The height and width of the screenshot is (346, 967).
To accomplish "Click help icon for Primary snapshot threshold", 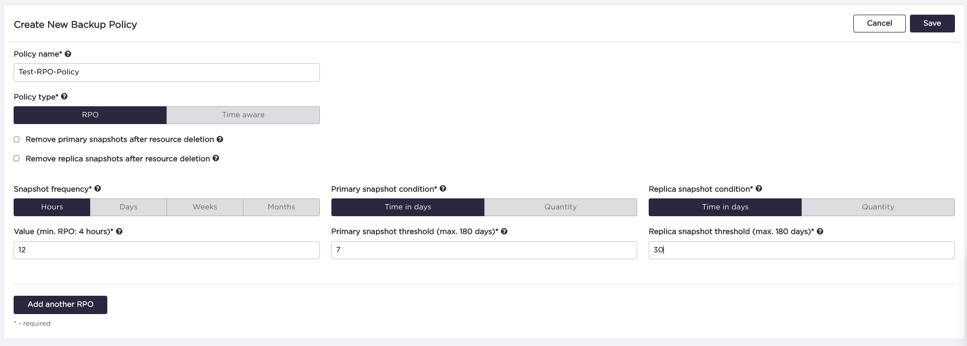I will [504, 231].
